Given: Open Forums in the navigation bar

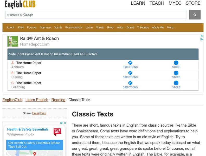Looking at the screenshot, I should tap(31, 28).
